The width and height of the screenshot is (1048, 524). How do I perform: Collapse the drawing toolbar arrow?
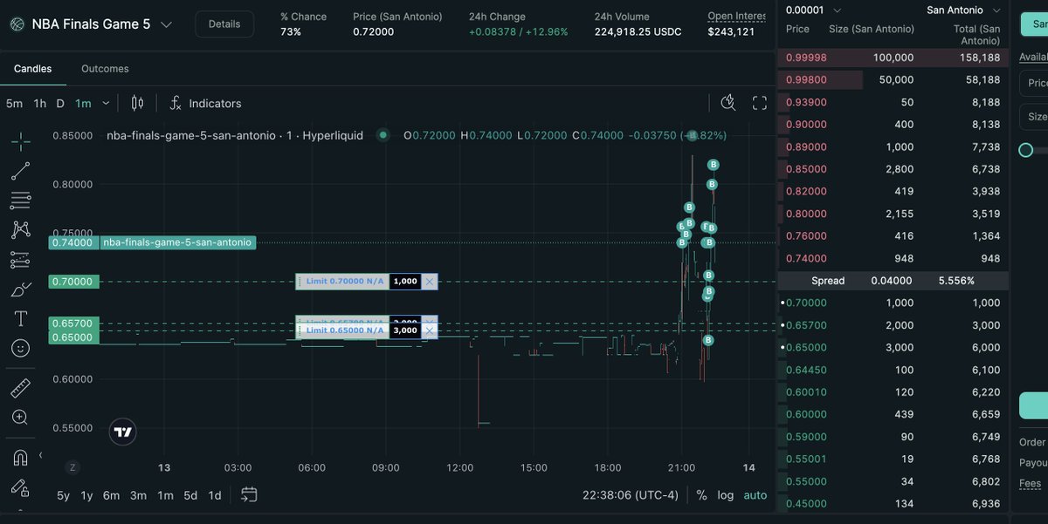click(40, 455)
